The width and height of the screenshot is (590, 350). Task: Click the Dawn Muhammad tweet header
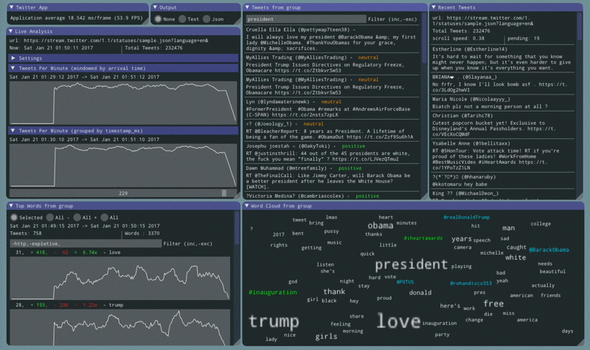304,168
